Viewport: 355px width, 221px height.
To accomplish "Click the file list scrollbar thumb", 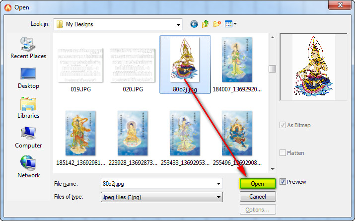I will point(273,69).
